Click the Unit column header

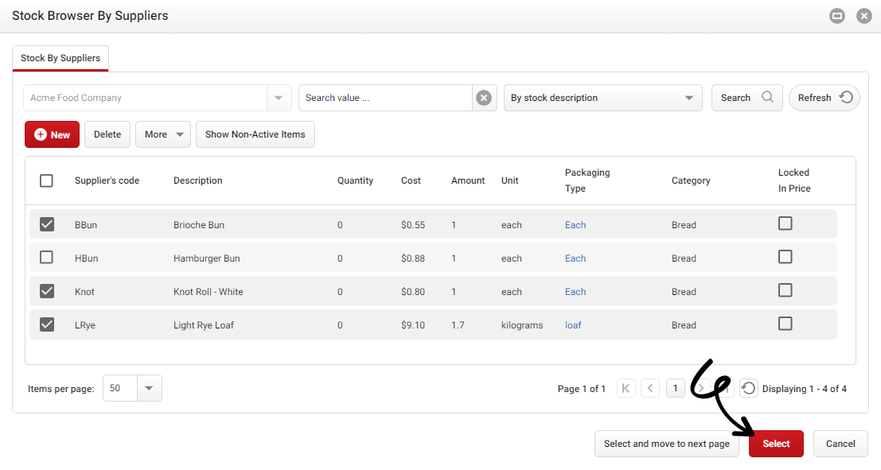point(509,181)
